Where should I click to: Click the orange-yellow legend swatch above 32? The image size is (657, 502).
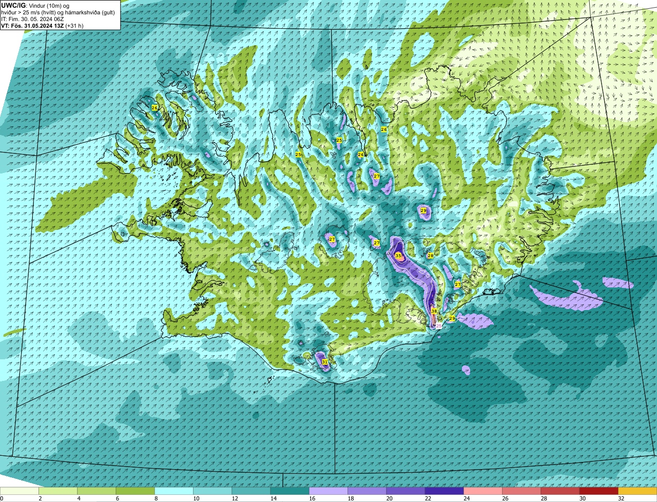[637, 491]
